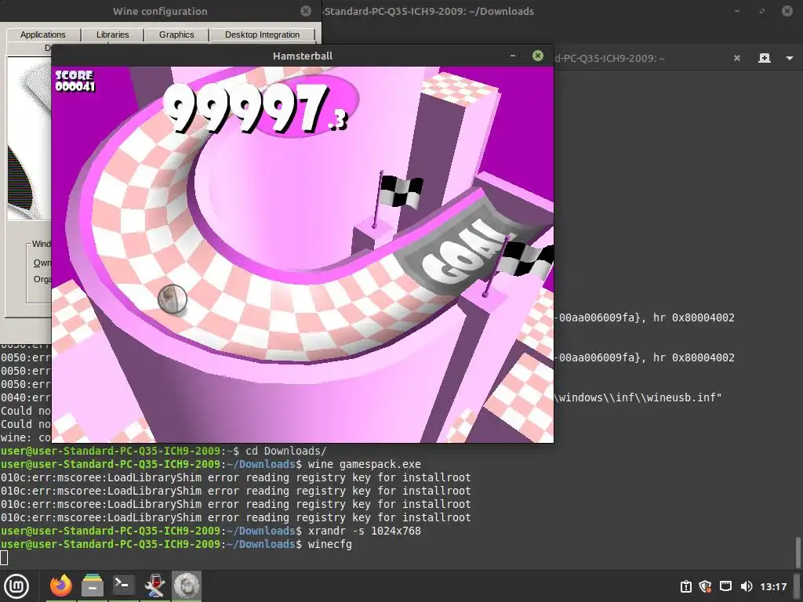Launch Firefox from the taskbar
803x602 pixels.
coord(61,586)
